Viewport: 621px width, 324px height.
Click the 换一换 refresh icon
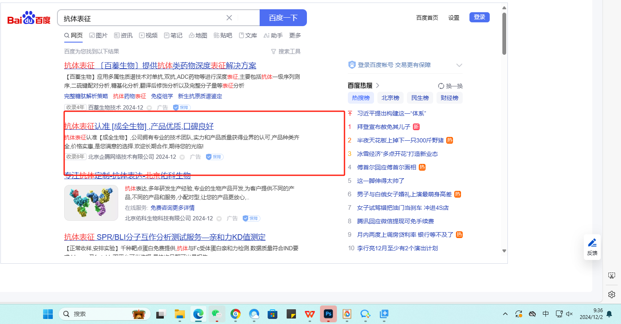click(441, 86)
